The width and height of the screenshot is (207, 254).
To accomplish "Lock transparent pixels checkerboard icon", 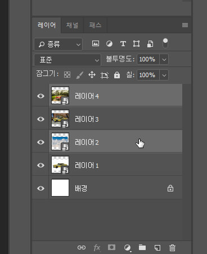I will click(67, 75).
